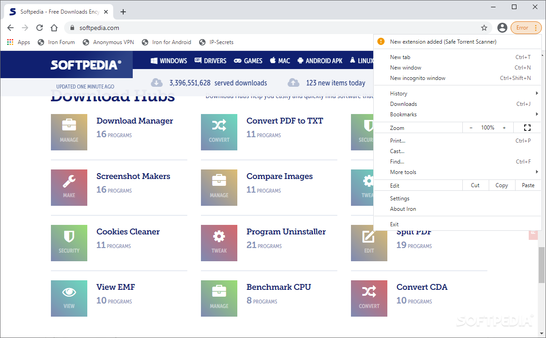Click the Split PDF edit icon
The height and width of the screenshot is (338, 546).
(x=369, y=243)
